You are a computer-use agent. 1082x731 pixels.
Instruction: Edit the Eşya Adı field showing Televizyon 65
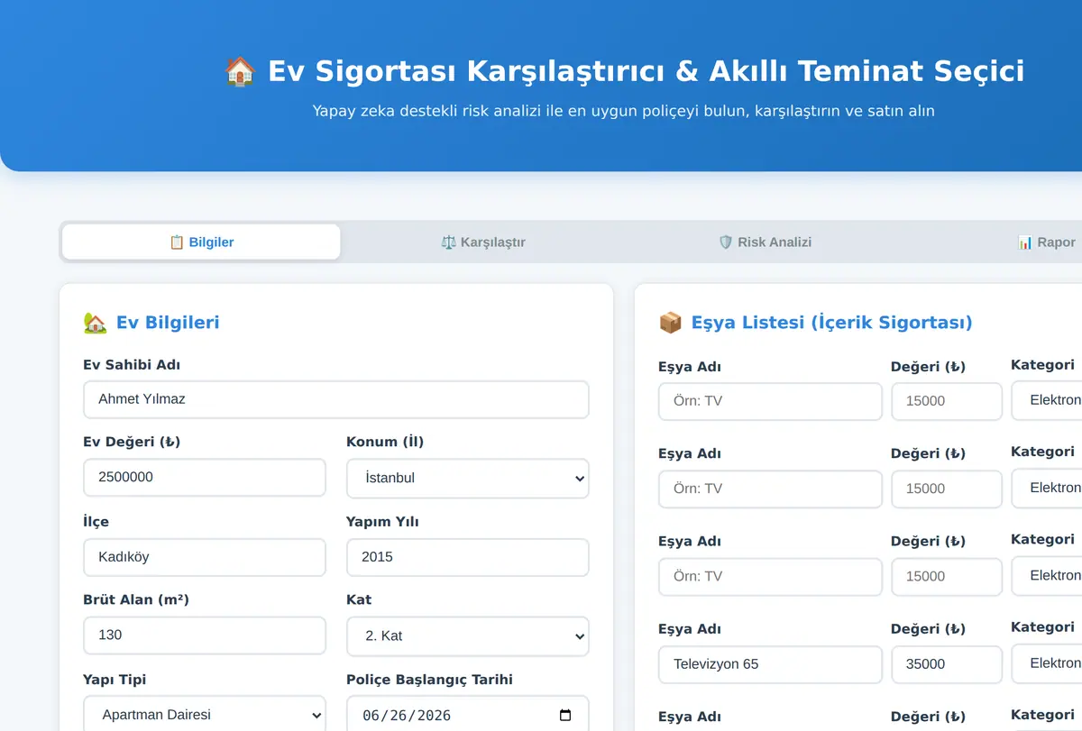click(x=770, y=664)
